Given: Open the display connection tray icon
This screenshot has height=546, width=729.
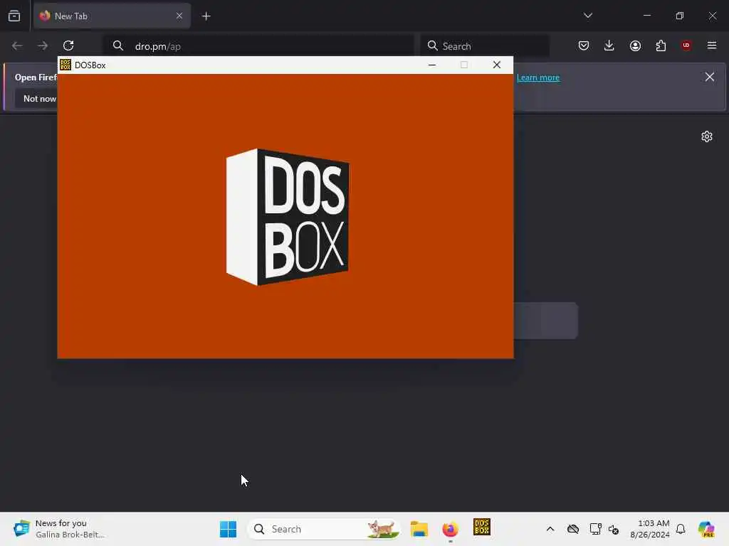Looking at the screenshot, I should (595, 529).
